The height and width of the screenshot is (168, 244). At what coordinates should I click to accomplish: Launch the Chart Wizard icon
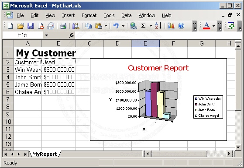coord(171,26)
